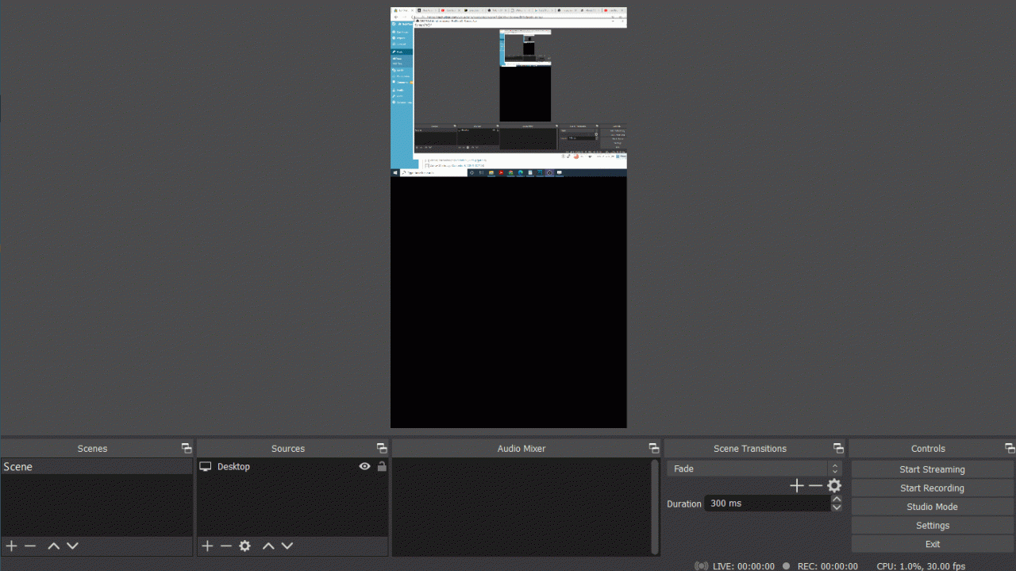Select the Scene item in Scenes list

click(97, 467)
